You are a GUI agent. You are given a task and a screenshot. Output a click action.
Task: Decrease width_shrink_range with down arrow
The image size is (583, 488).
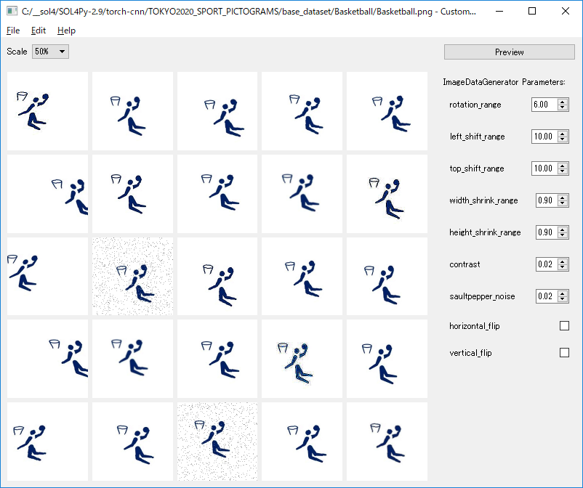563,203
